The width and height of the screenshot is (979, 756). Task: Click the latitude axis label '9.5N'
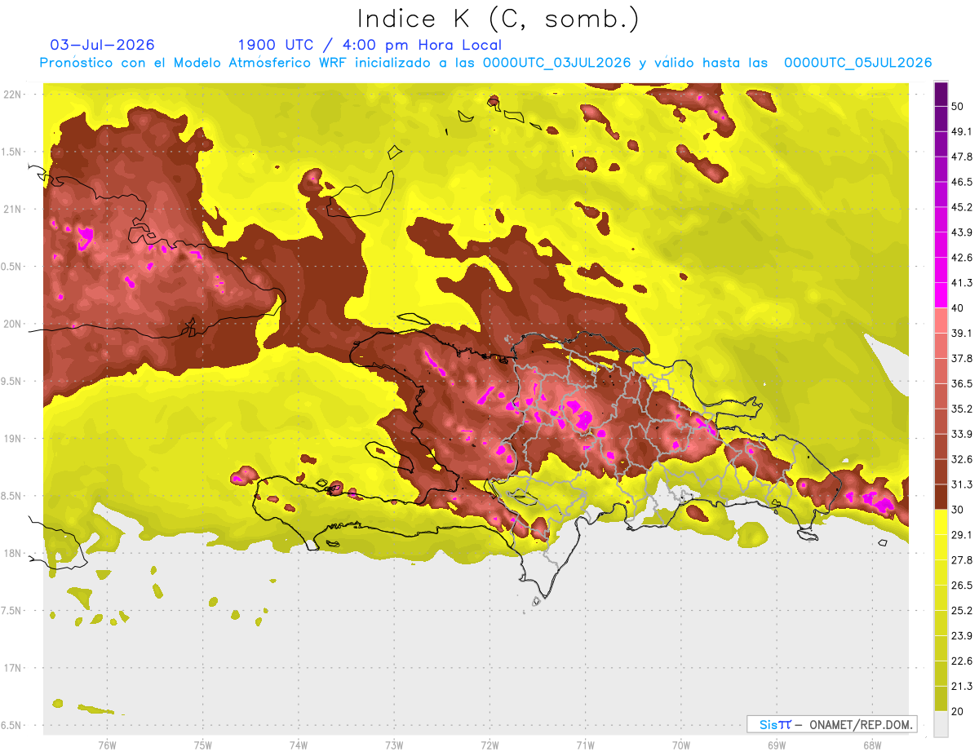pyautogui.click(x=10, y=381)
